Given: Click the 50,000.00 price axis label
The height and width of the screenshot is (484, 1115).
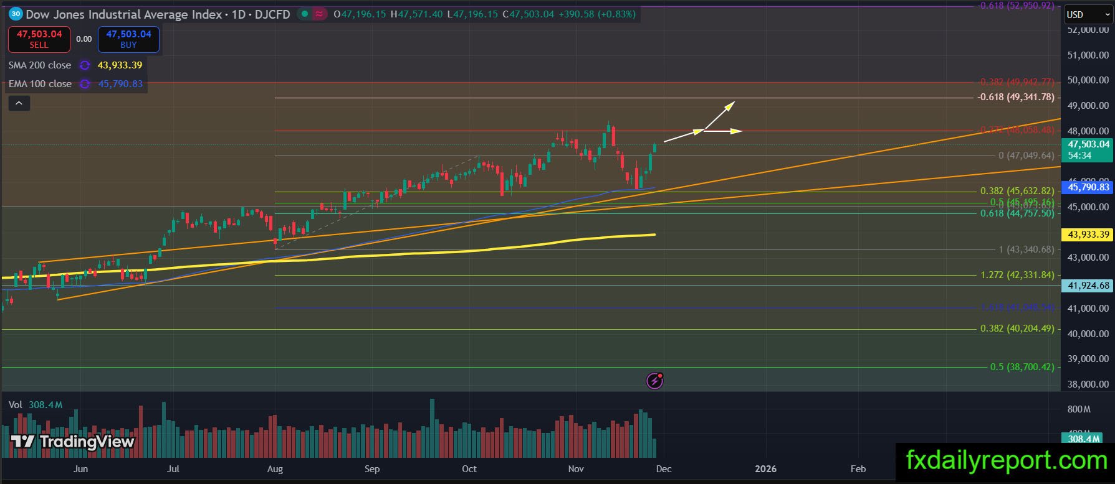Looking at the screenshot, I should [x=1088, y=80].
